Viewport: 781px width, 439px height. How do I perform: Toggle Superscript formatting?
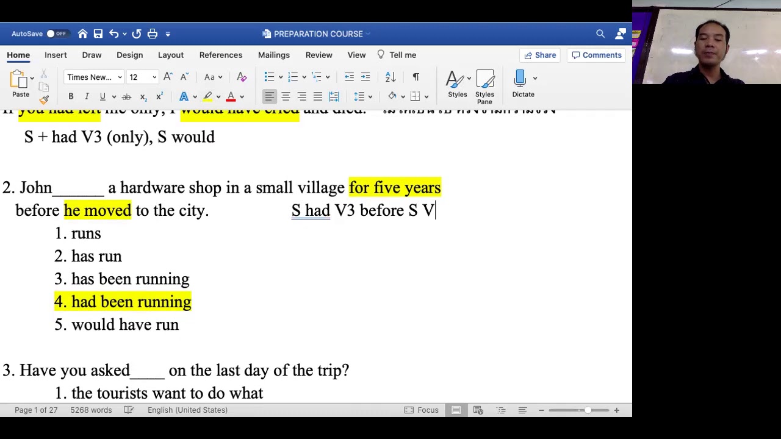[x=159, y=97]
